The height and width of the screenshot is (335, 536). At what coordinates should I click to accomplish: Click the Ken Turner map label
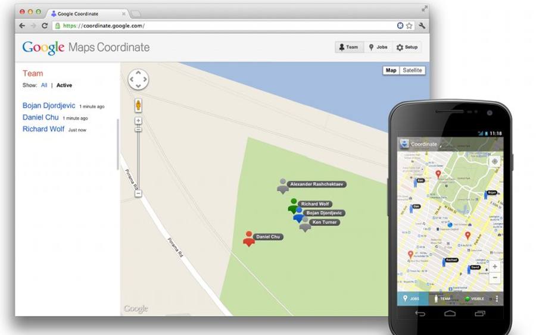coord(325,222)
